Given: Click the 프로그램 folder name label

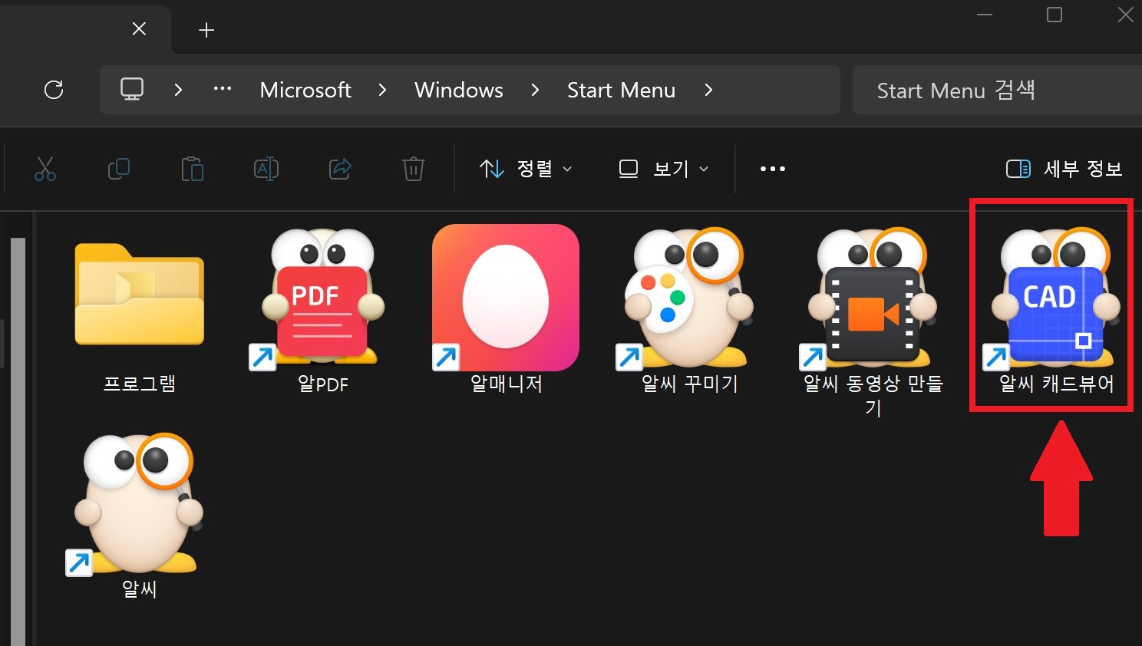Looking at the screenshot, I should pos(139,383).
